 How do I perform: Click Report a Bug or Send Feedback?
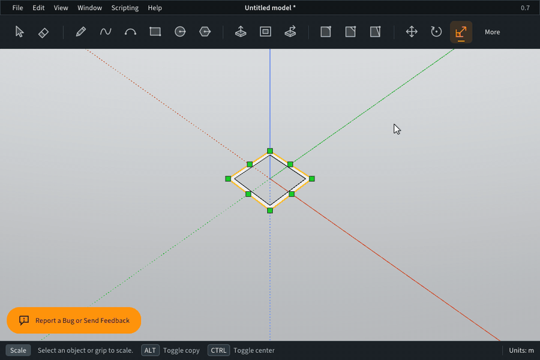74,320
